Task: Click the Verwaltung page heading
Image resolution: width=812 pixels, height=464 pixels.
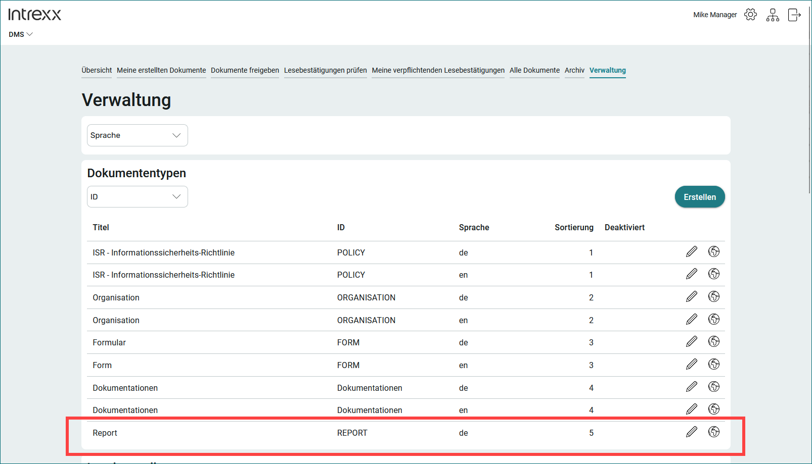Action: tap(126, 100)
